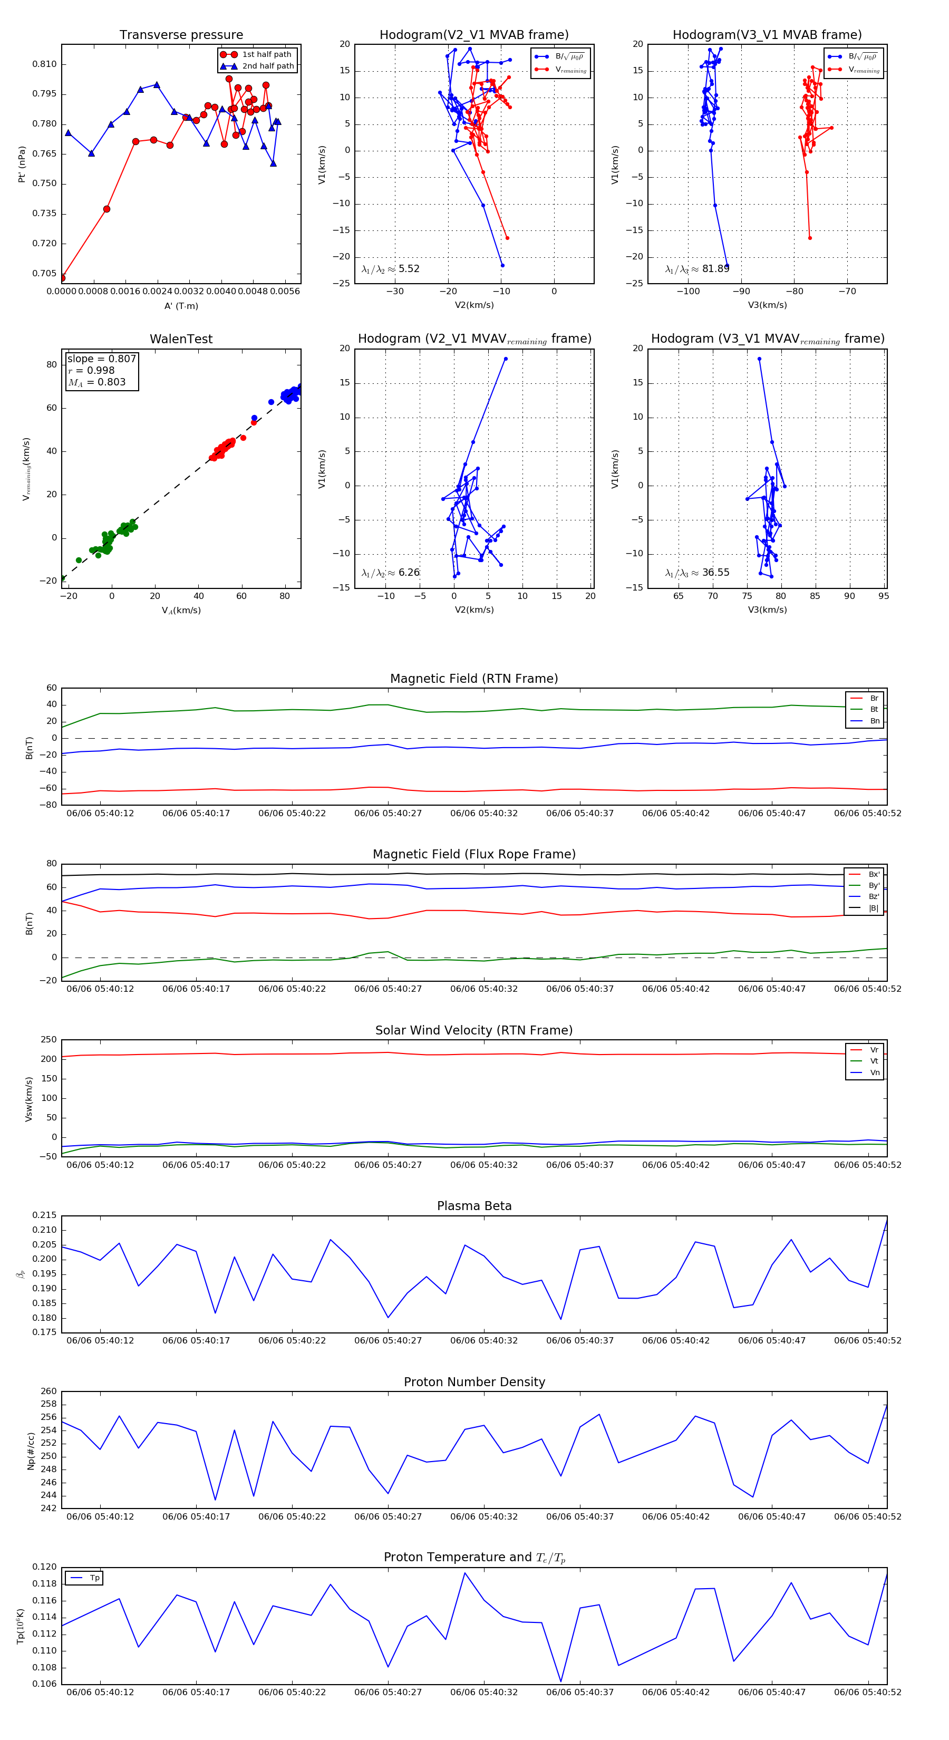The height and width of the screenshot is (1740, 949).
Task: Click the 'Solar Wind Velocity (RTN Frame)' title
Action: [474, 1030]
